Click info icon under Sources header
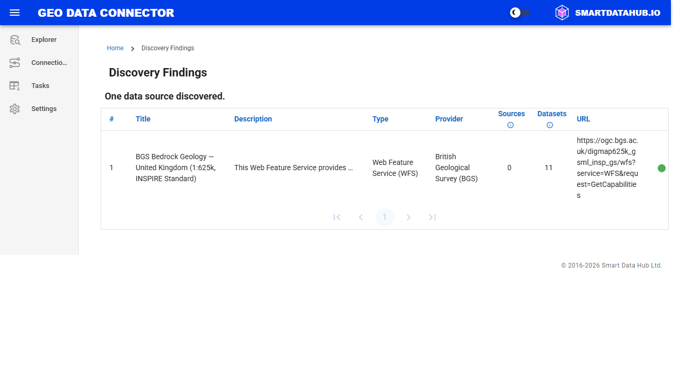Screen dimensions: 673x377 tap(511, 125)
